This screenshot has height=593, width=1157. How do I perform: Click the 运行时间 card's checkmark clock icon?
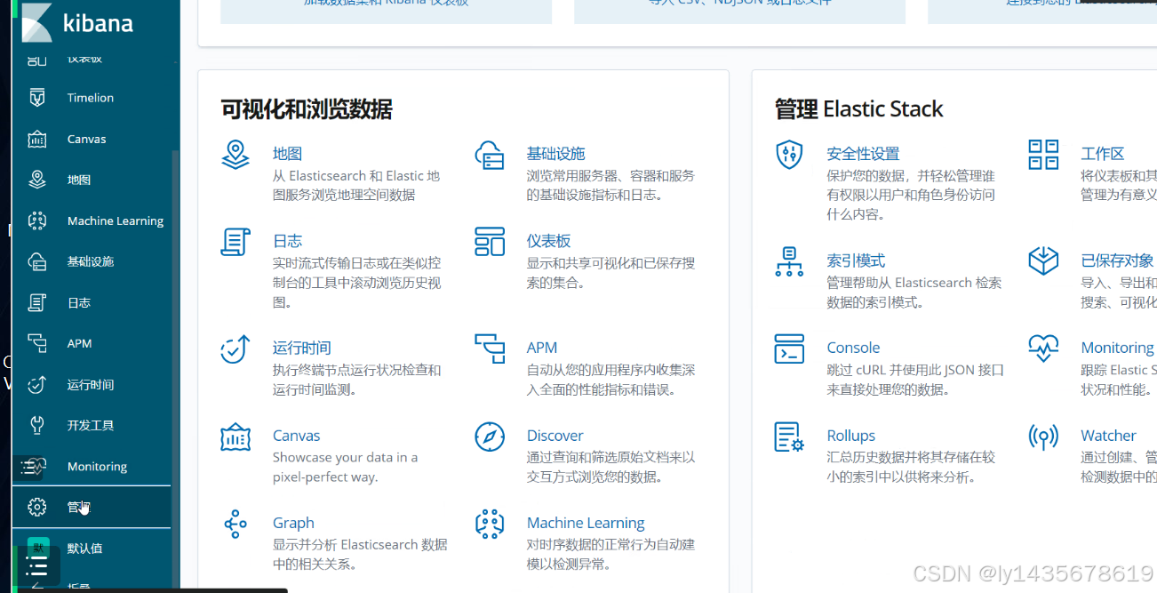[235, 349]
